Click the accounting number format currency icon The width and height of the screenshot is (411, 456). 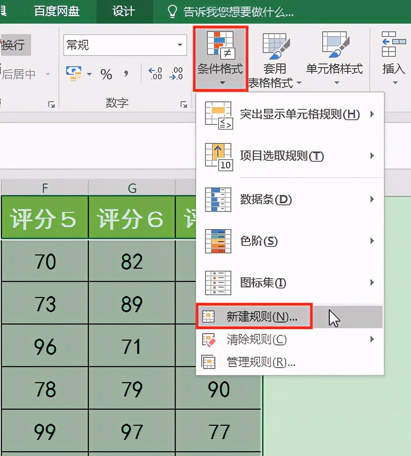(74, 73)
